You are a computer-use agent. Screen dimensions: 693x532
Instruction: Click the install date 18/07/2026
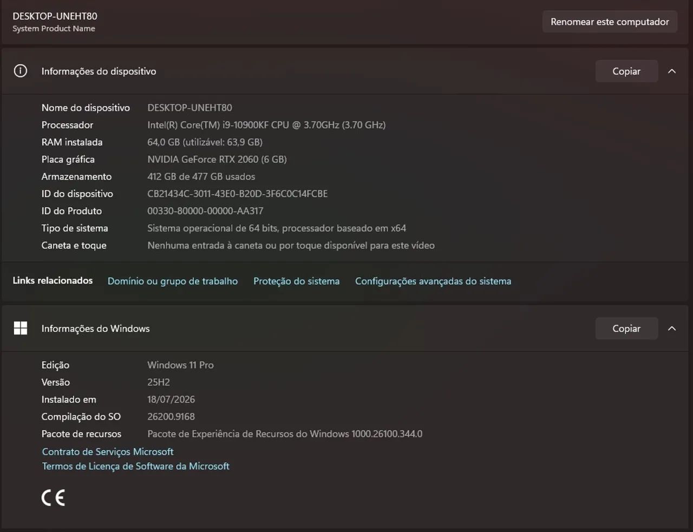(171, 399)
